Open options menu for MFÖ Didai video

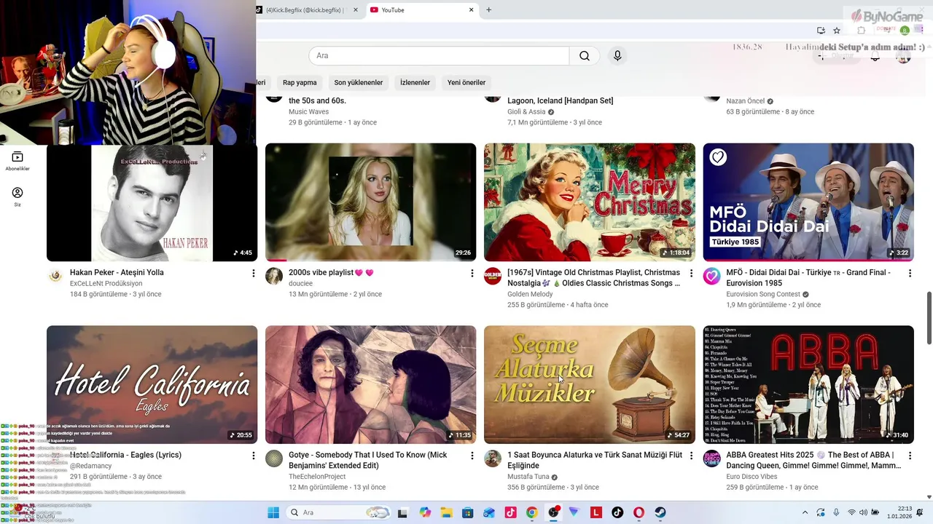click(x=910, y=273)
